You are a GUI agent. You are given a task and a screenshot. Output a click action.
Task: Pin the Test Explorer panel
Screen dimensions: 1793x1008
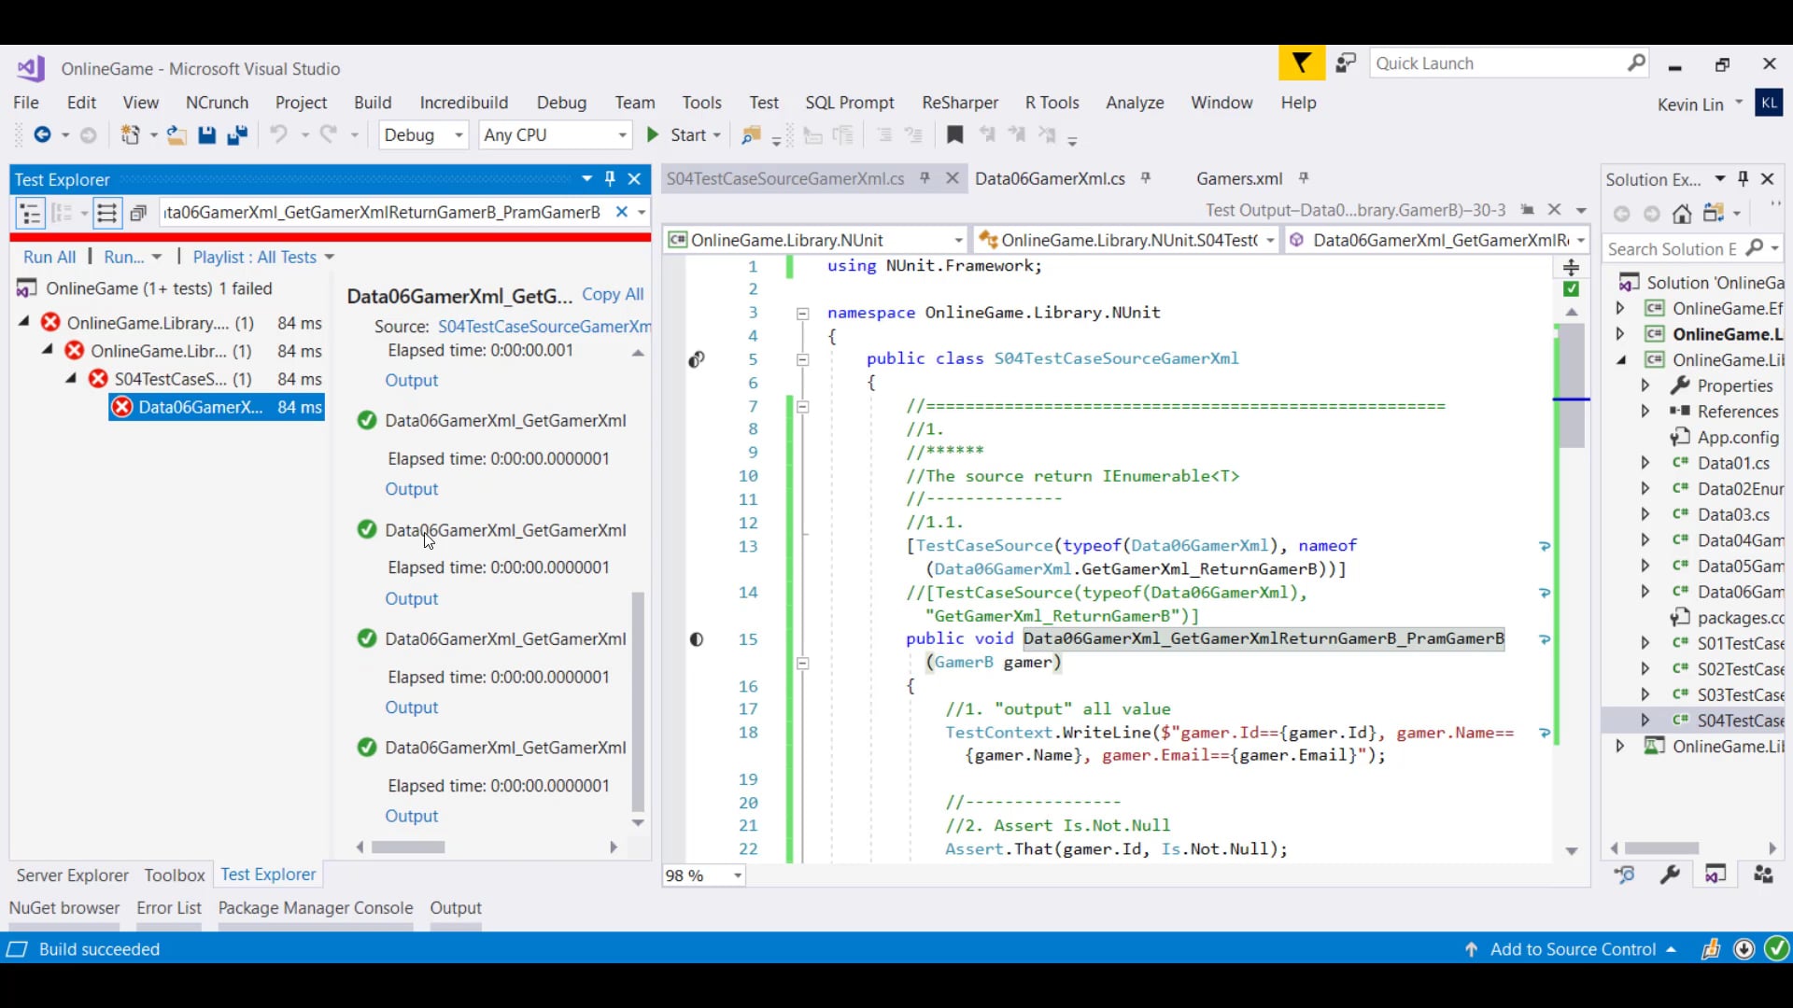[x=610, y=178]
